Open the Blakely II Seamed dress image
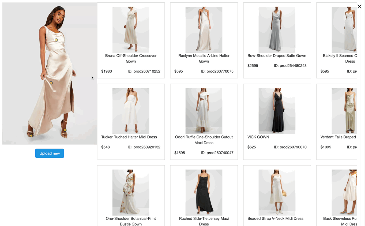Image resolution: width=365 pixels, height=226 pixels. 344,29
